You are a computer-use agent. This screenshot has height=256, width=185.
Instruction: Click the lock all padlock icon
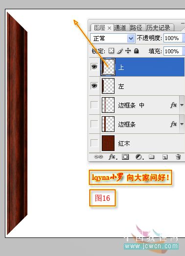click(x=136, y=51)
